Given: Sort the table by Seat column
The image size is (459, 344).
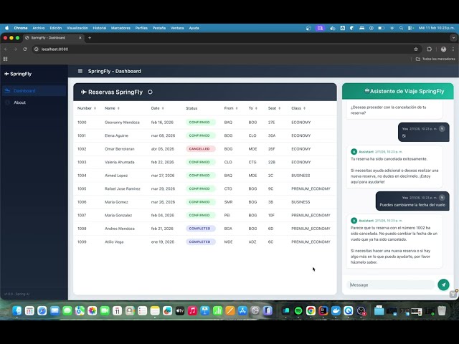Looking at the screenshot, I should click(274, 108).
